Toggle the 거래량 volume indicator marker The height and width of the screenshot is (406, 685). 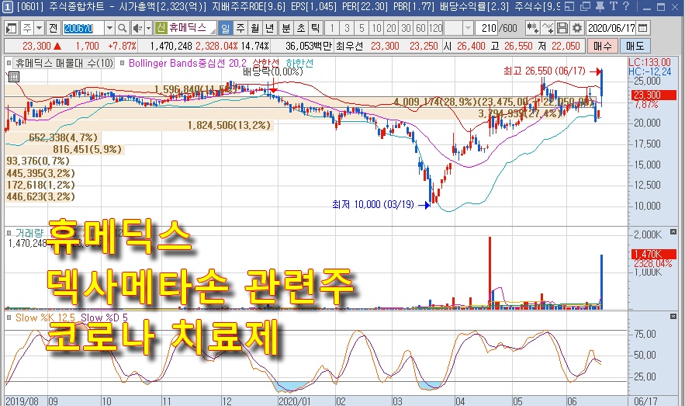(x=9, y=233)
